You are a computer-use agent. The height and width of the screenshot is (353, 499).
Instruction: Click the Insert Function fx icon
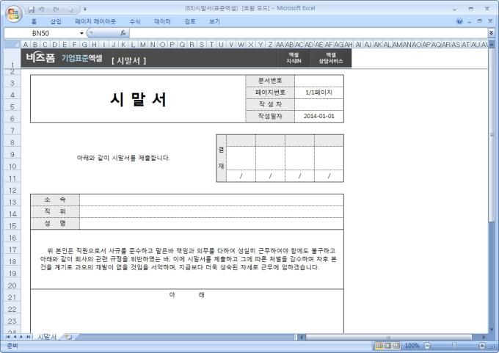pos(123,33)
